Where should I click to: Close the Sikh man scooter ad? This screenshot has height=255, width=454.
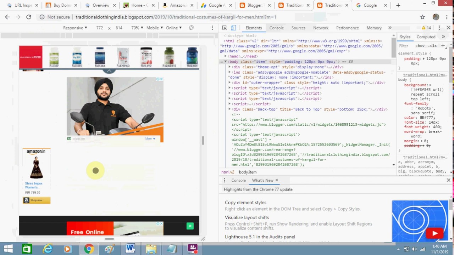pyautogui.click(x=161, y=79)
